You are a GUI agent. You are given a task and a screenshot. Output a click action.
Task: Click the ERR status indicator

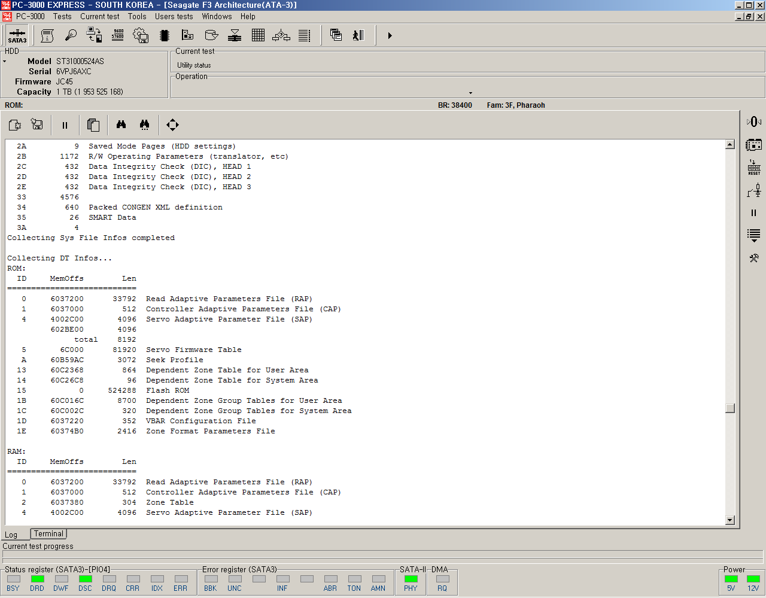(181, 579)
